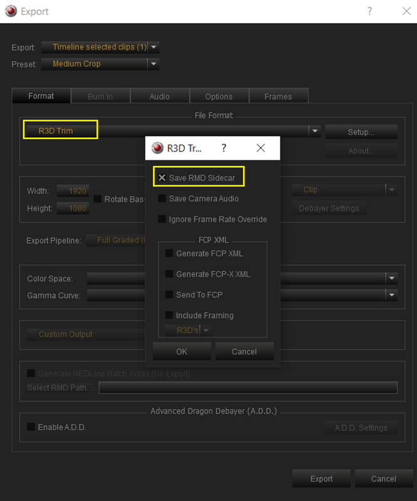
Task: Toggle Rotate Based checkbox
Action: 98,199
